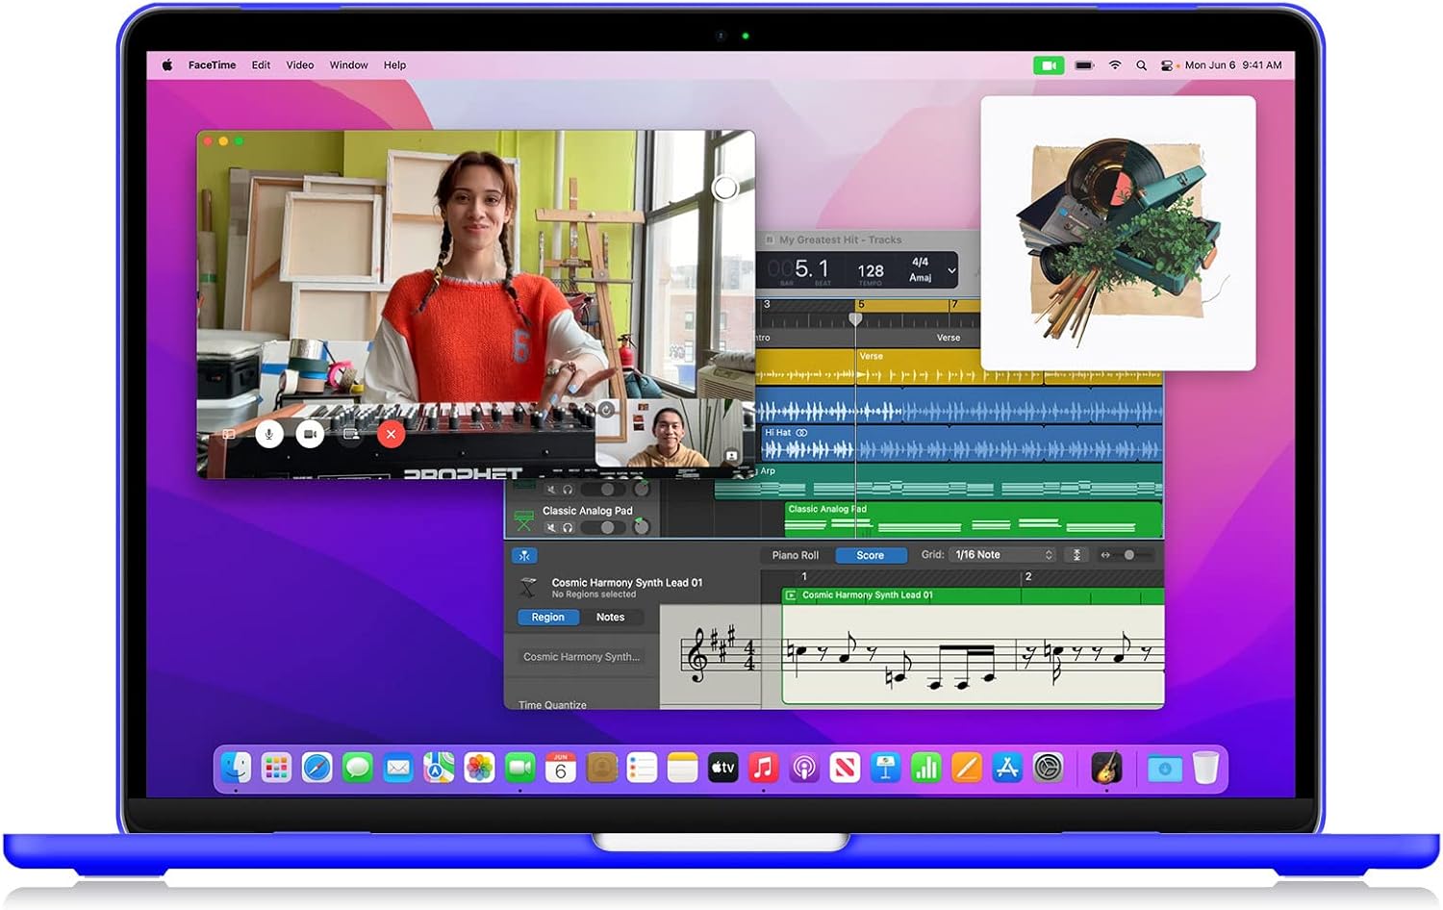Click the Catch Playhead icon in the editor

[524, 556]
